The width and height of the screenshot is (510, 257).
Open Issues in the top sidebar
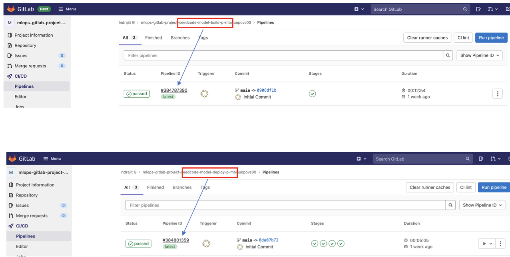[21, 56]
